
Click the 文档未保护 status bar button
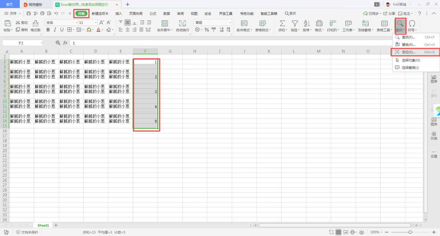pos(27,232)
